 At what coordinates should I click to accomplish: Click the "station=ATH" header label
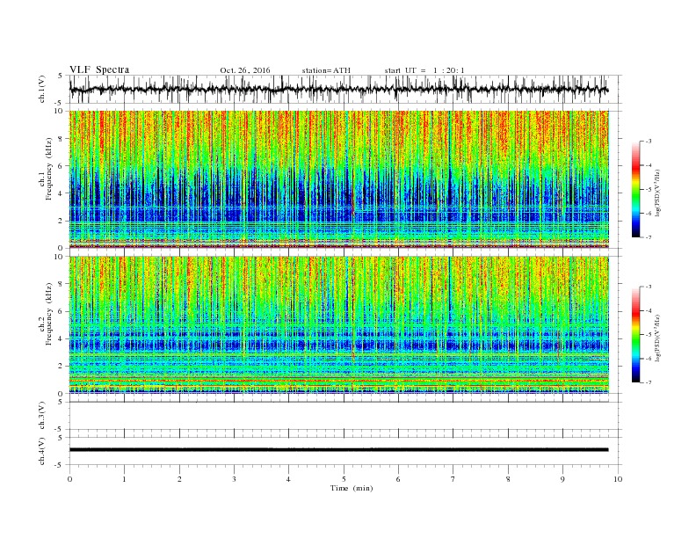[326, 70]
